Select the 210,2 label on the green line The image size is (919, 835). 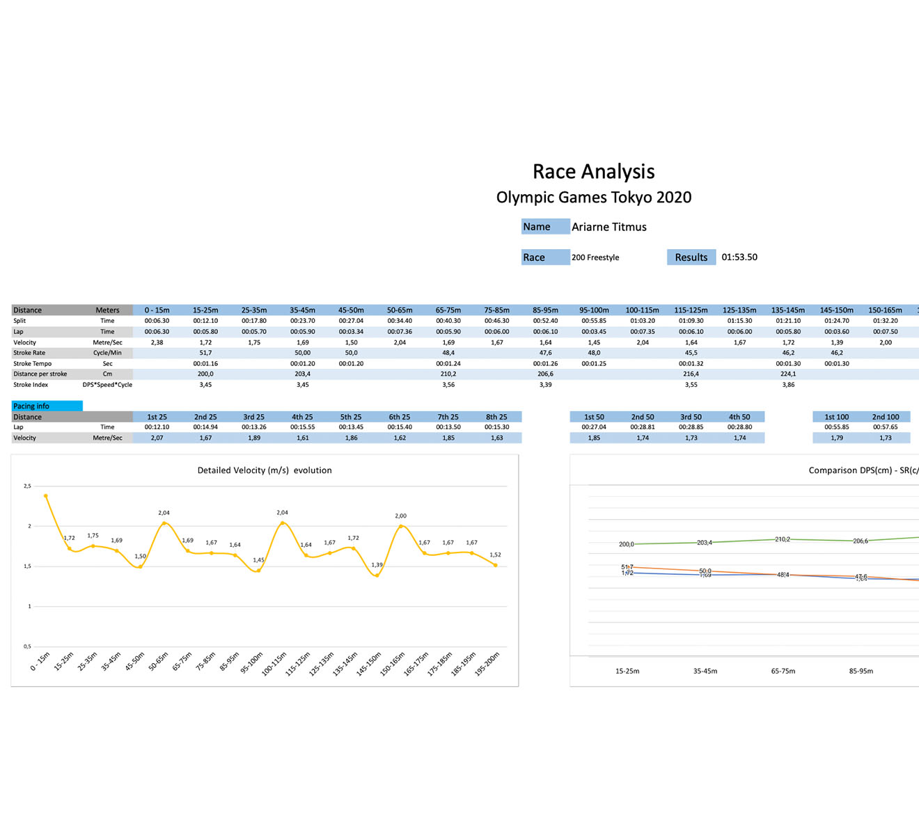click(783, 539)
